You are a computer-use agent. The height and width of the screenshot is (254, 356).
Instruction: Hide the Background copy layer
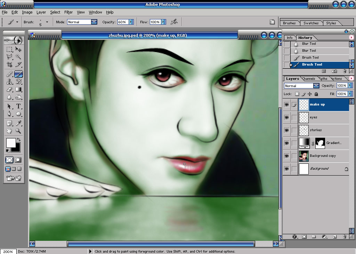coord(286,156)
